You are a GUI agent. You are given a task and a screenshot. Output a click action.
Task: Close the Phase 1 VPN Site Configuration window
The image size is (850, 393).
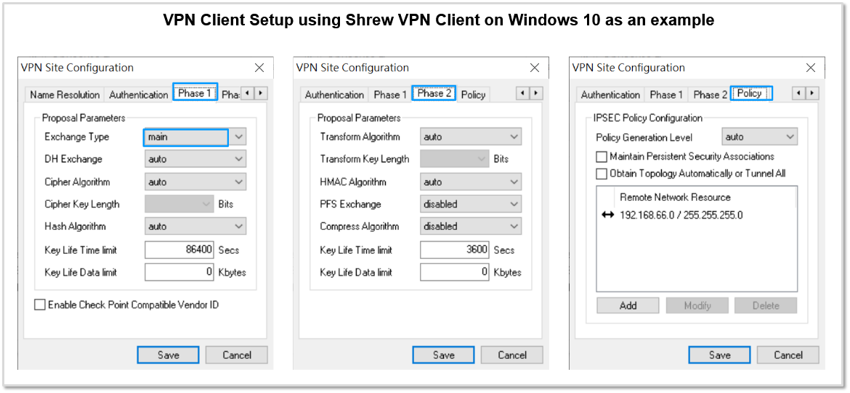259,67
